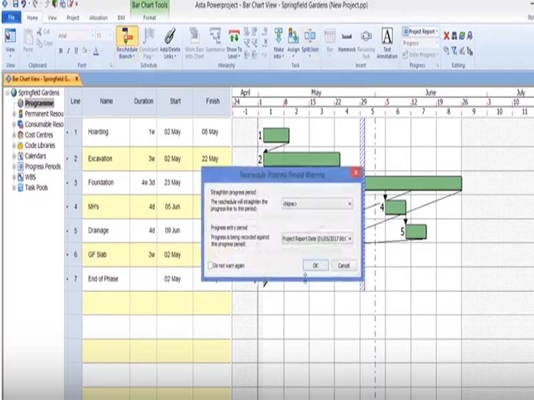Select the Programme tree item
The image size is (534, 400).
(x=39, y=103)
